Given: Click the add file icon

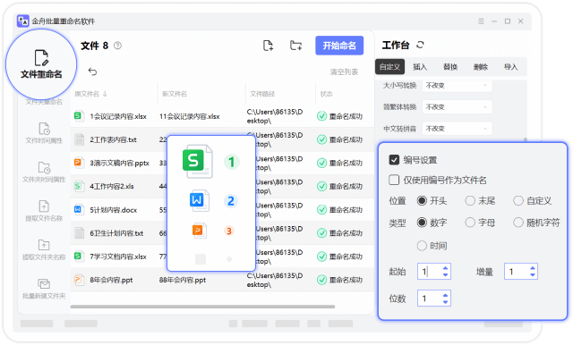Looking at the screenshot, I should [268, 46].
